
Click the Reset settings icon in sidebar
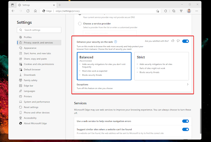click(x=20, y=107)
